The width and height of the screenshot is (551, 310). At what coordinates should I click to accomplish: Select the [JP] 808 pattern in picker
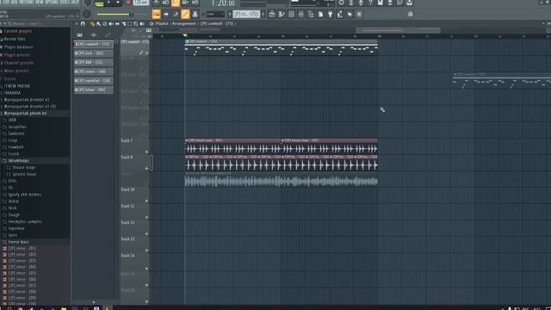(x=94, y=63)
